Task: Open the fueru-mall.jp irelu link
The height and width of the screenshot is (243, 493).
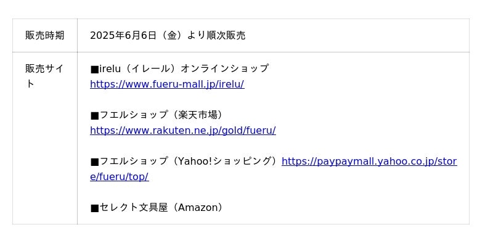Action: (x=167, y=84)
